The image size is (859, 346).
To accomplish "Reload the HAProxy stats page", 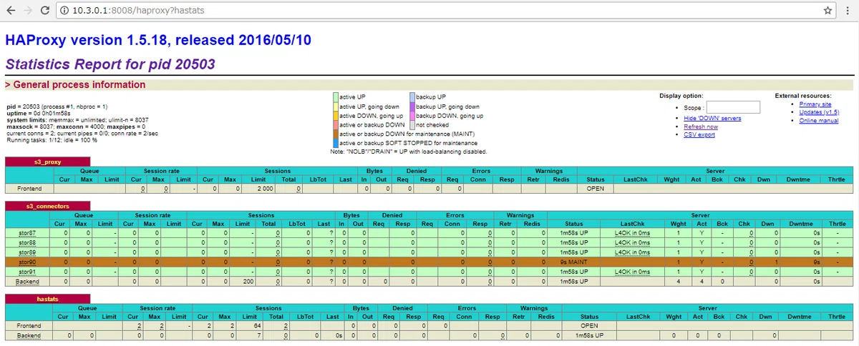I will tap(44, 11).
